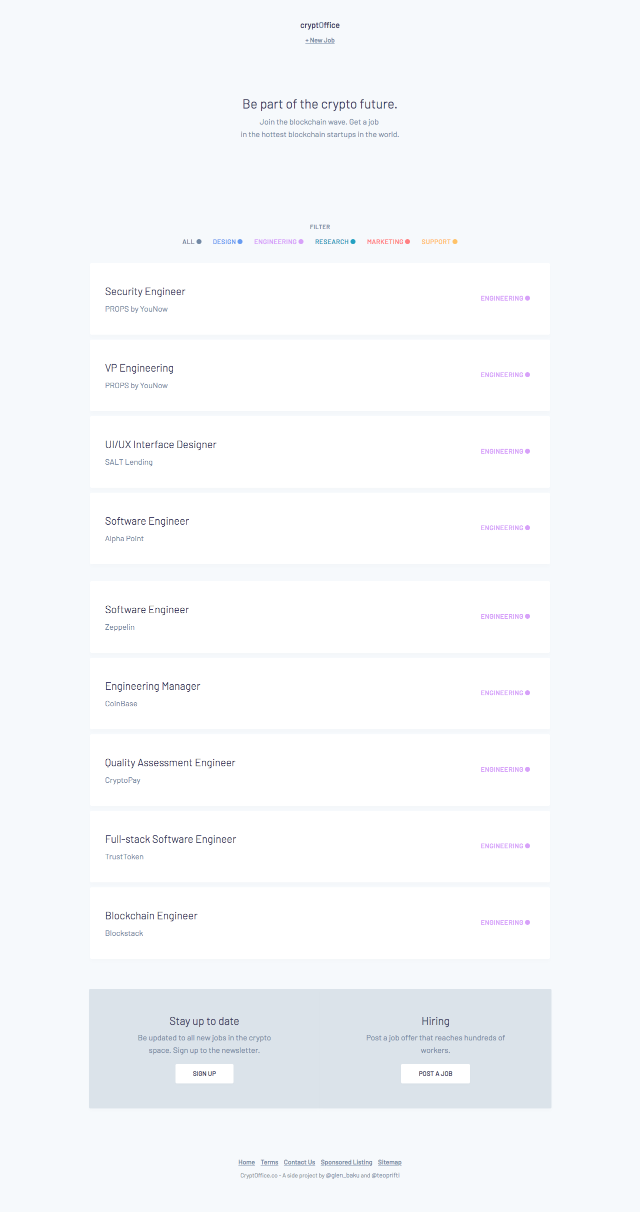The width and height of the screenshot is (640, 1212).
Task: Open the Terms page from the footer
Action: point(269,1162)
